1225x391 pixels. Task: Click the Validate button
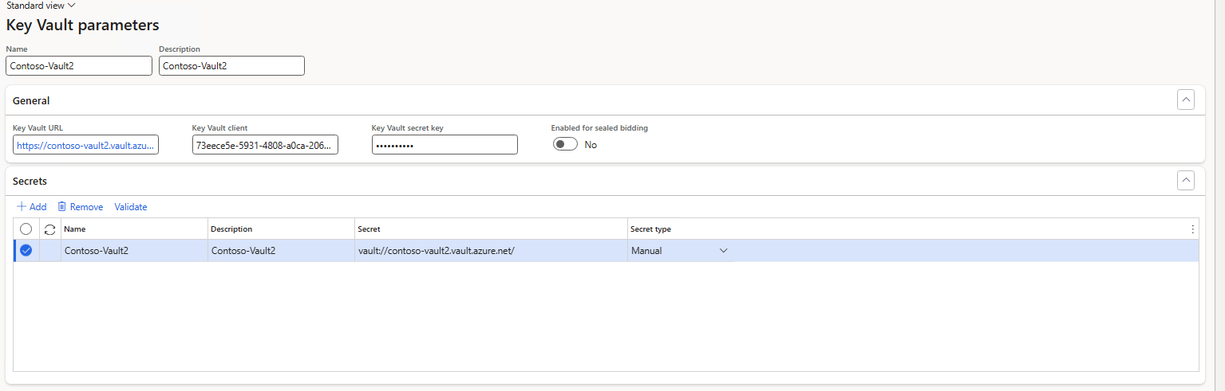point(131,207)
